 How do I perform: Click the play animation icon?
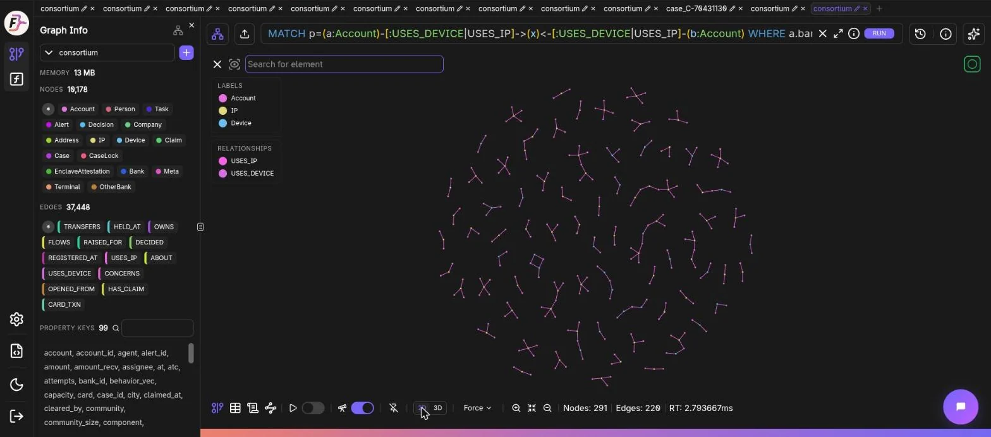pos(293,408)
